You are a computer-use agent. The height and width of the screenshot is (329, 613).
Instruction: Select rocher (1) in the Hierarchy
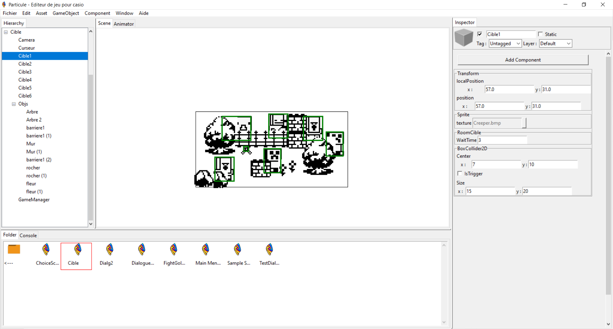click(x=36, y=176)
